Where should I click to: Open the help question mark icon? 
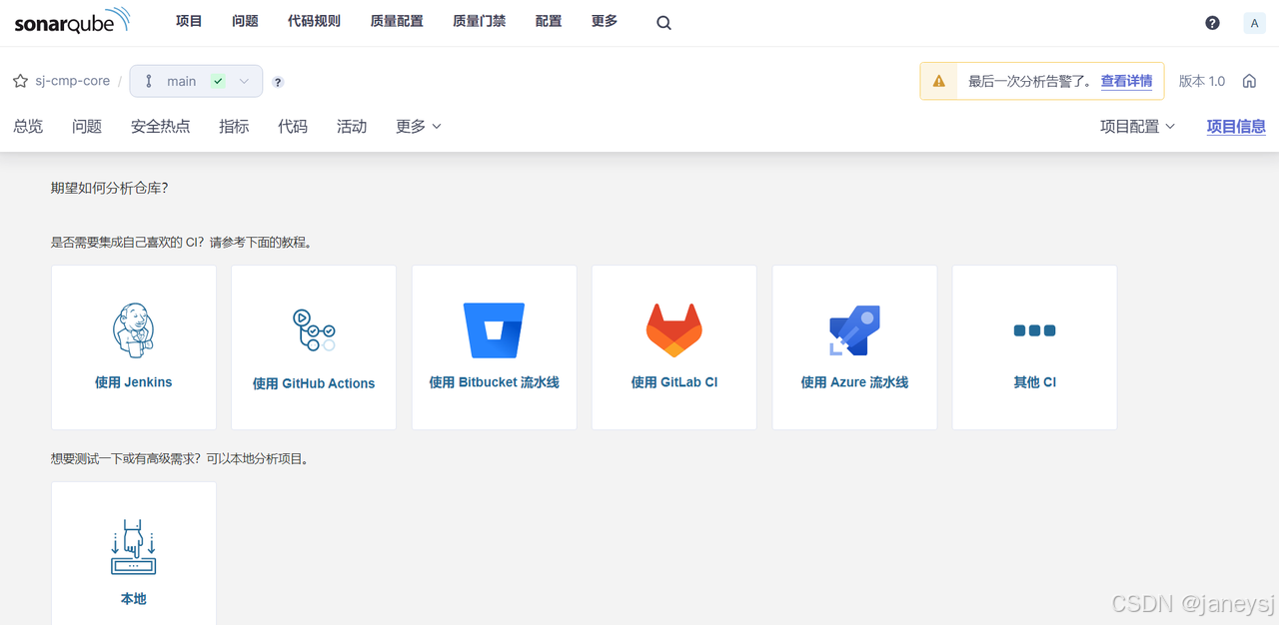(x=1212, y=23)
